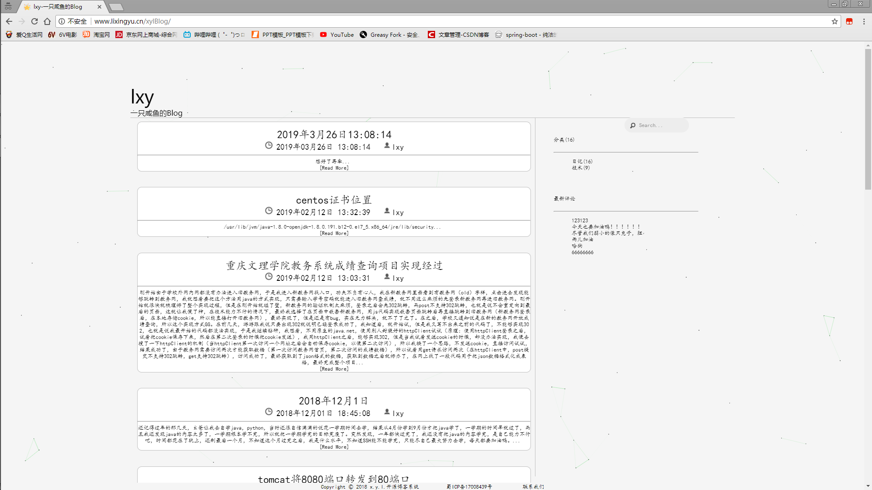Click the author icon on the 2018年12月 post
Image resolution: width=872 pixels, height=490 pixels.
coord(387,412)
